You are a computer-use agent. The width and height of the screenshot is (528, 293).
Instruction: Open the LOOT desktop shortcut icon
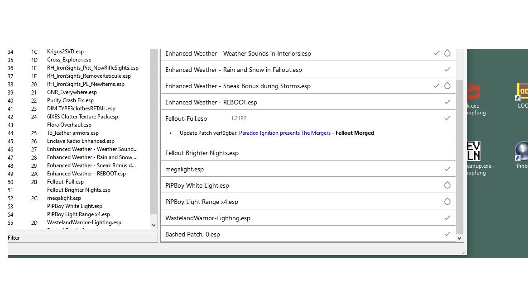tap(522, 93)
